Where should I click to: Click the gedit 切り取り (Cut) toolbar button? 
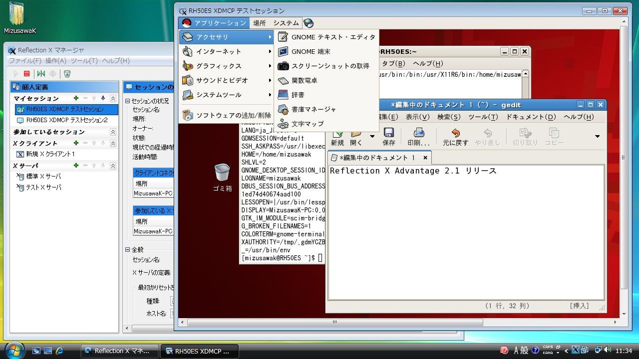525,137
